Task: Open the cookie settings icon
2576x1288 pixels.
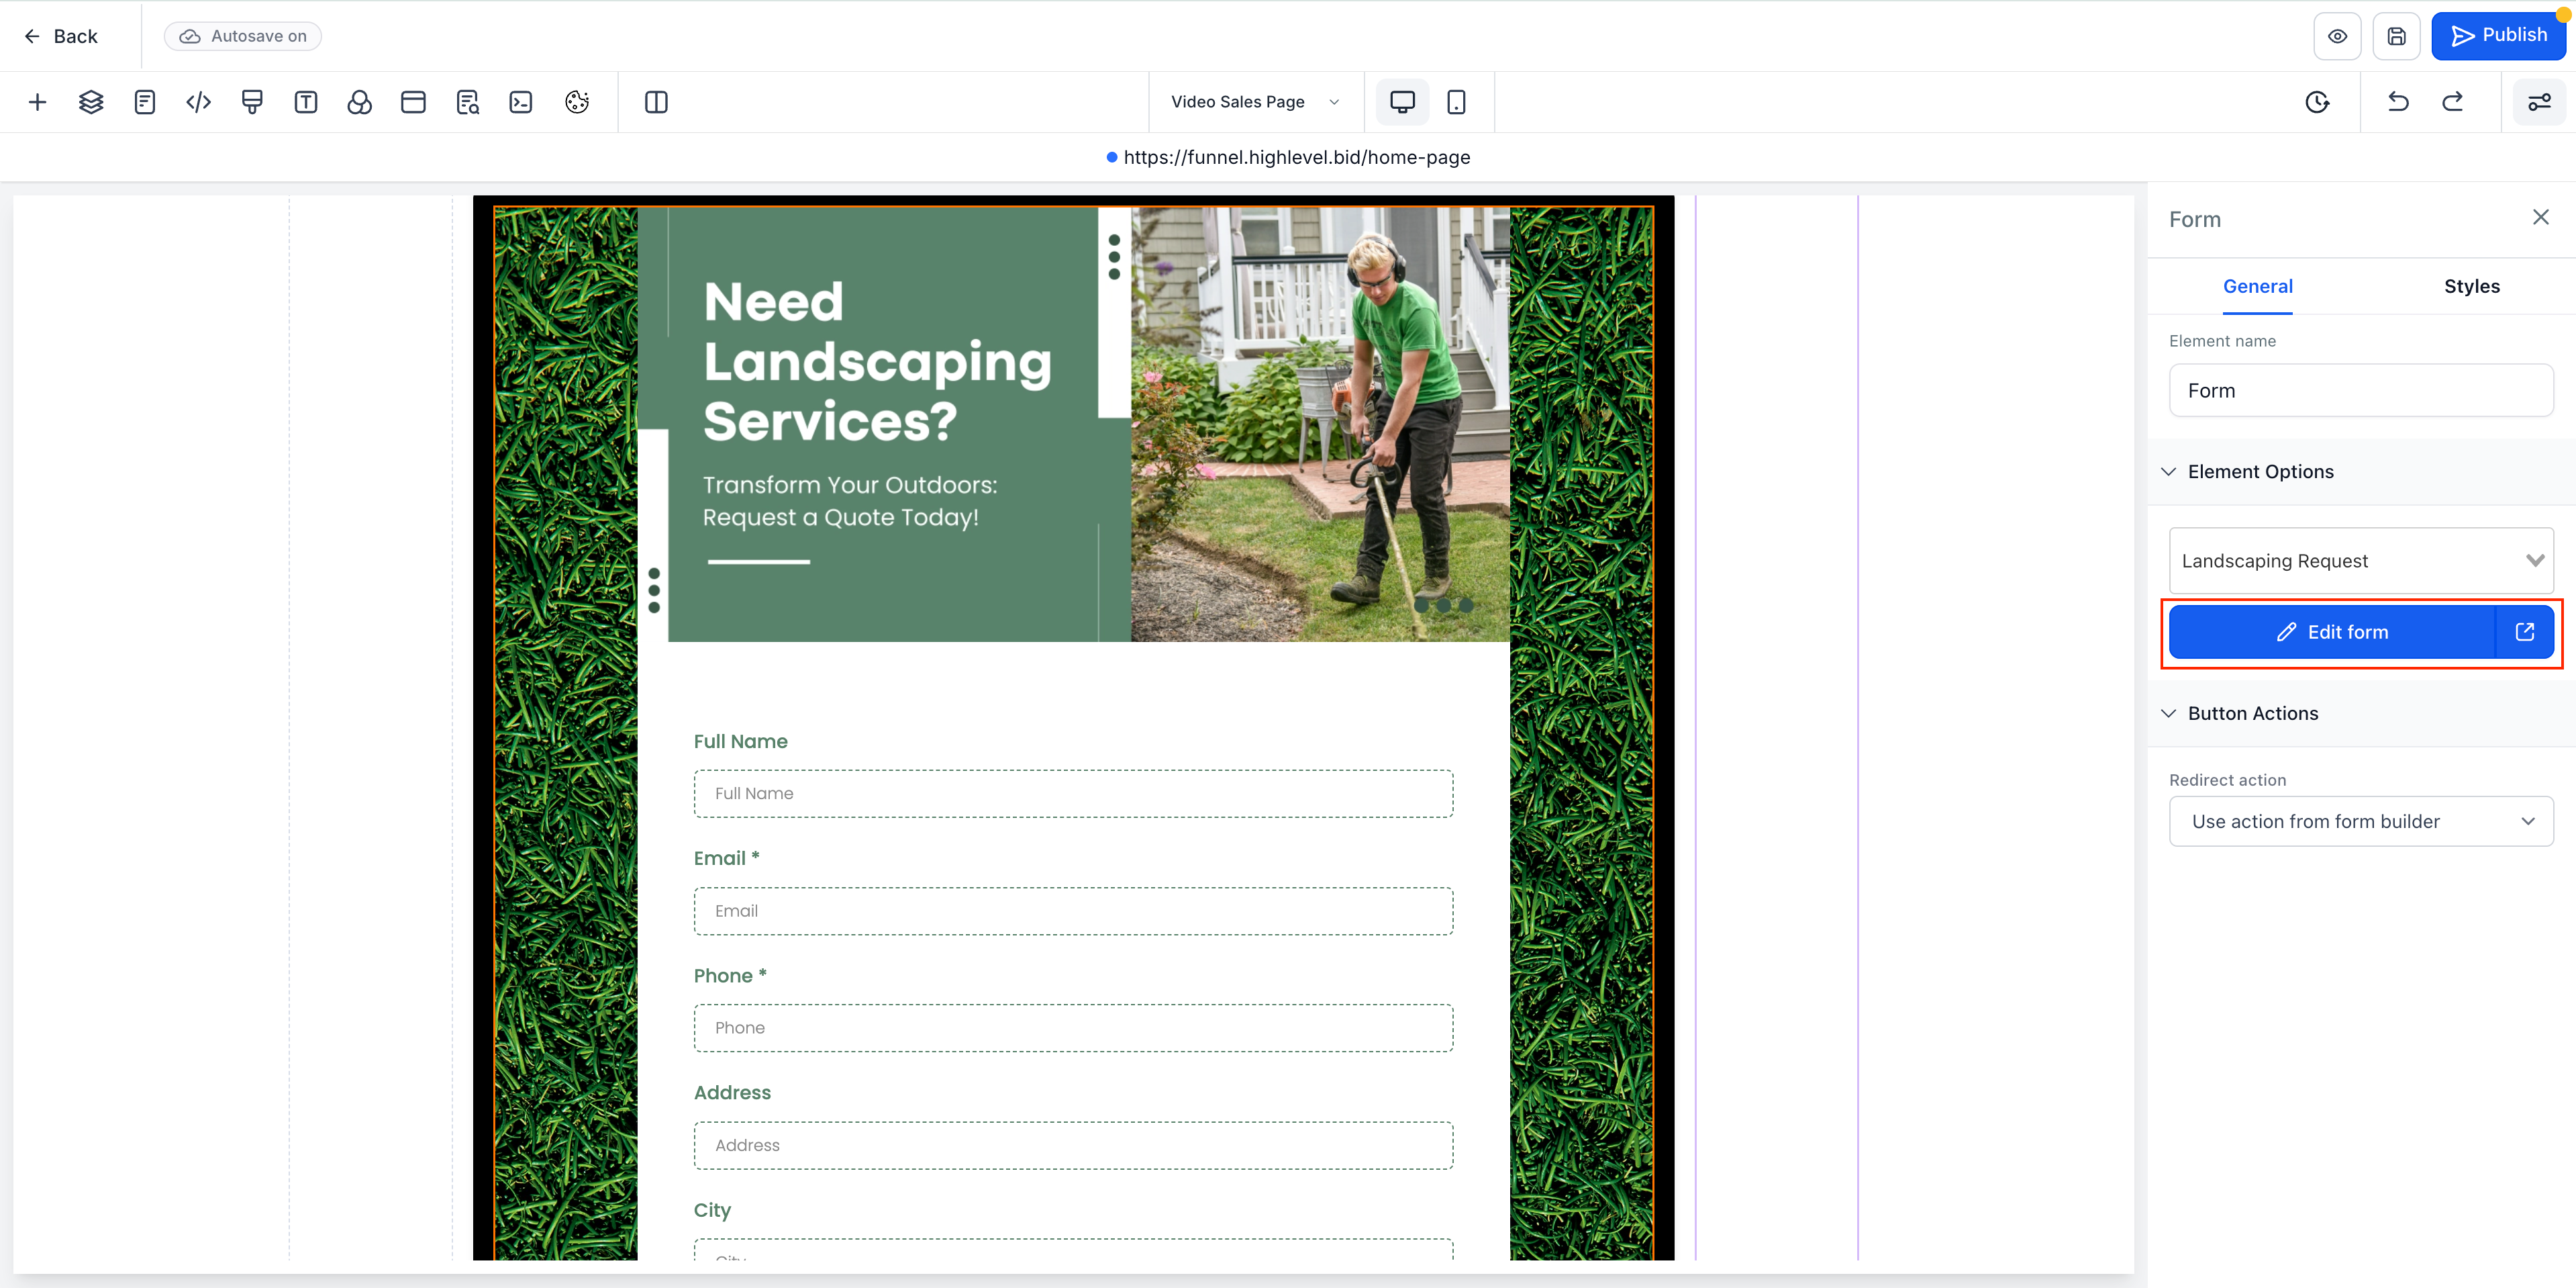Action: point(576,101)
